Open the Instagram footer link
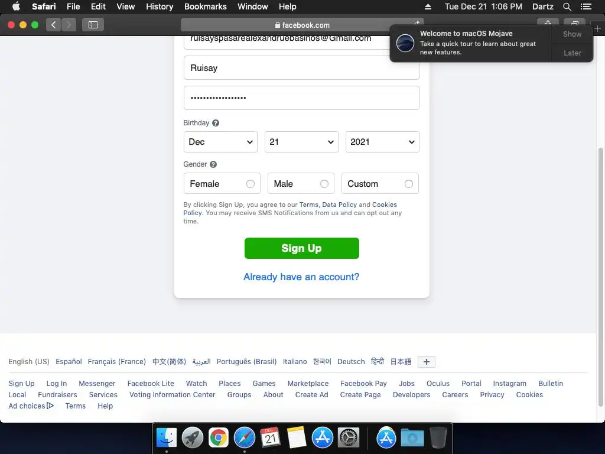 (509, 383)
